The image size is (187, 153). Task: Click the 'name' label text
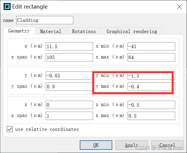(x=8, y=20)
